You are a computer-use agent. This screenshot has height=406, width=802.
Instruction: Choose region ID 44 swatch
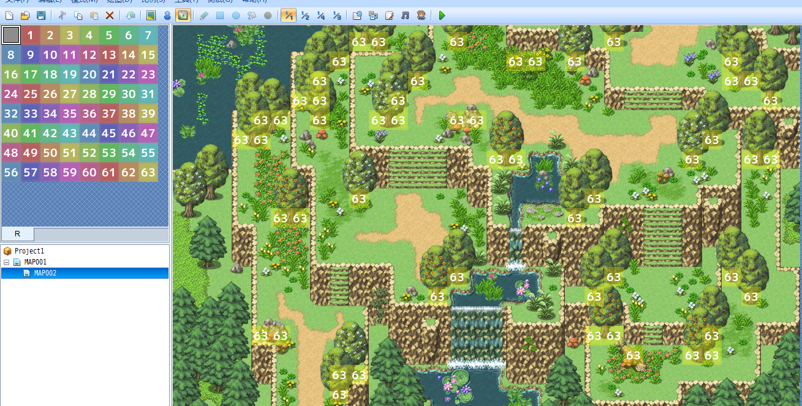coord(89,133)
